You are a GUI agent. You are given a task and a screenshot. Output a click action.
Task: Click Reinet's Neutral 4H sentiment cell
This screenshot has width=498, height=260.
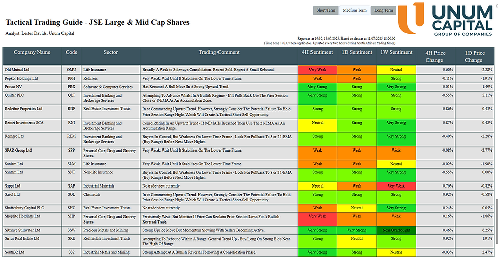coord(317,125)
